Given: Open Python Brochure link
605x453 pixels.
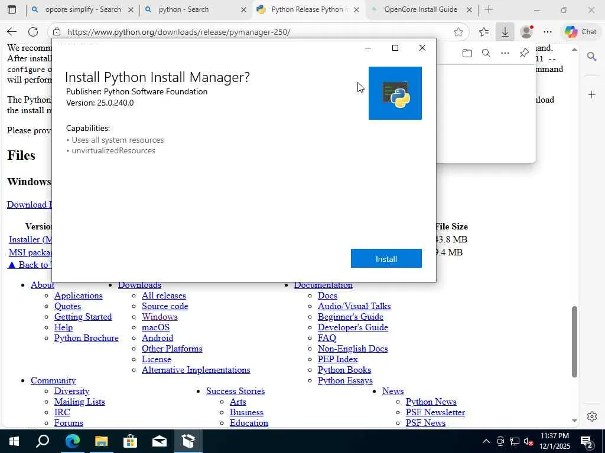Looking at the screenshot, I should (86, 338).
